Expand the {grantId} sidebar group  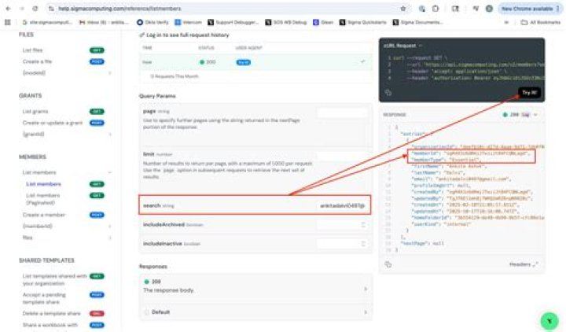coord(65,135)
